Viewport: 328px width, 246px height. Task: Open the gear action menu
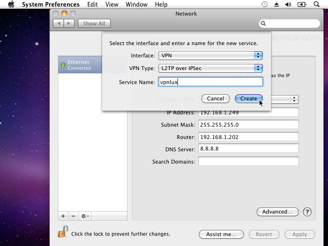85,216
